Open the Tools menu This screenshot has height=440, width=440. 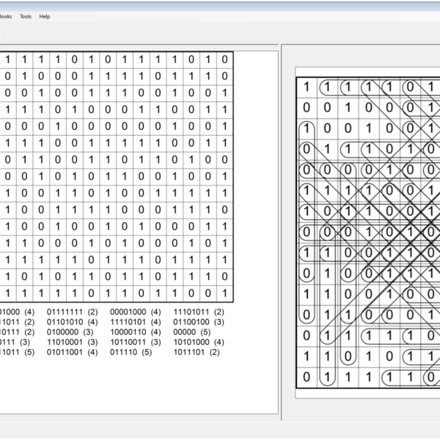[x=26, y=16]
